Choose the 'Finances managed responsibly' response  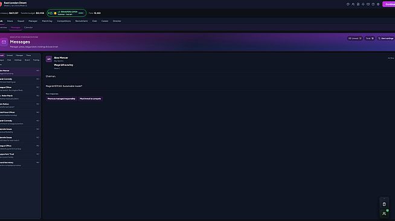tap(61, 98)
